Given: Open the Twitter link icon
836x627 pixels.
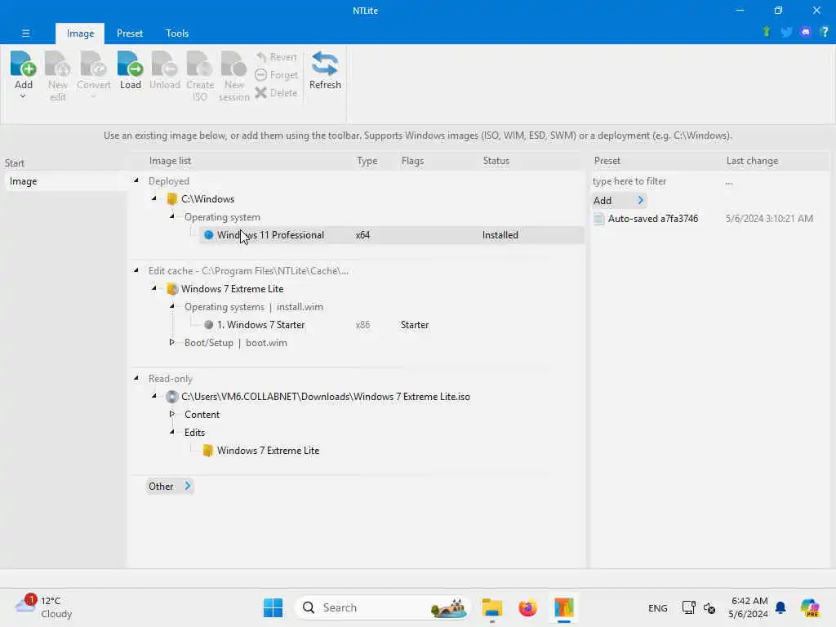Looking at the screenshot, I should [x=786, y=32].
